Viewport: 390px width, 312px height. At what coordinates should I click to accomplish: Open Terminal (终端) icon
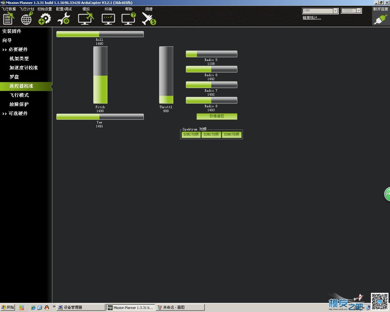click(108, 19)
